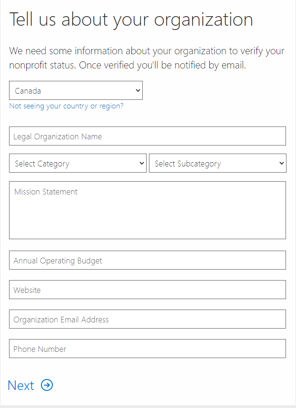Click the Phone Number input field
The width and height of the screenshot is (296, 408).
coord(147,349)
